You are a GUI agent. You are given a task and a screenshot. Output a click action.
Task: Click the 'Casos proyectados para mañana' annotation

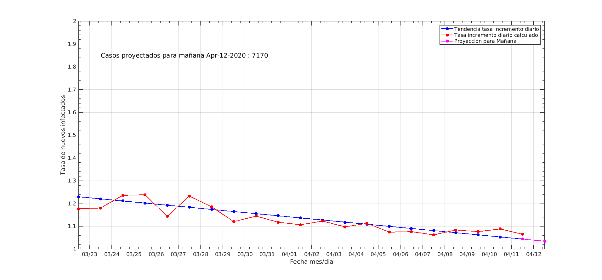pos(184,56)
